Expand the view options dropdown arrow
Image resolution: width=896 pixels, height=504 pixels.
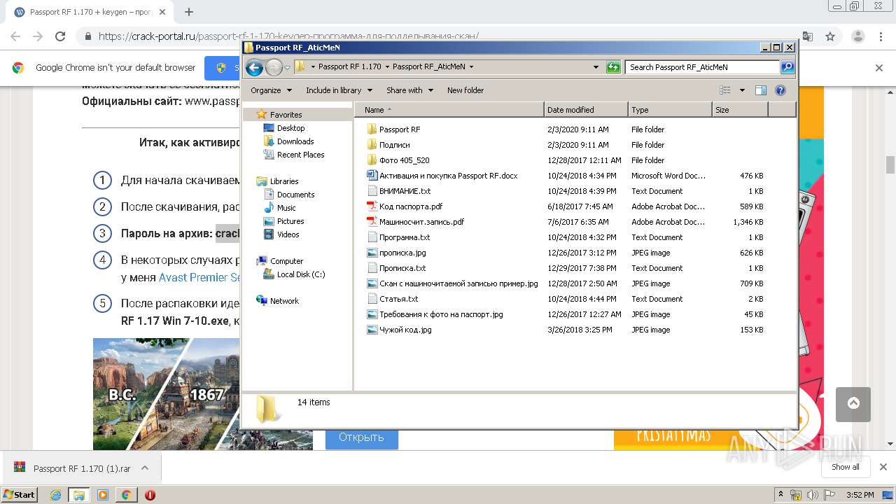point(742,90)
